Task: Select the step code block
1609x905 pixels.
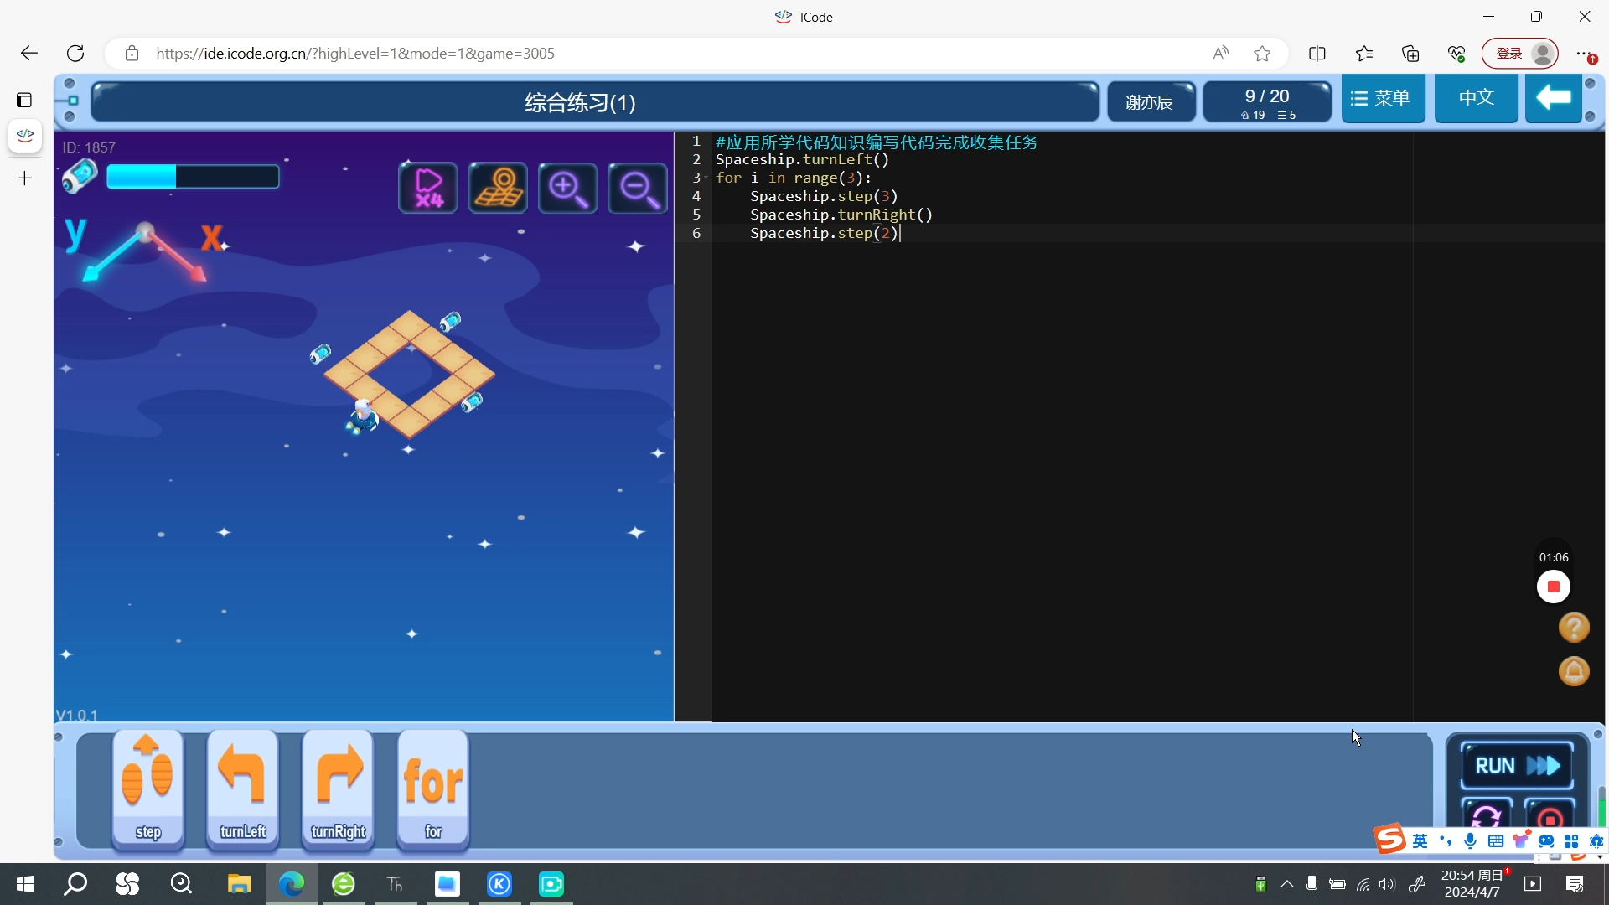Action: pyautogui.click(x=147, y=788)
